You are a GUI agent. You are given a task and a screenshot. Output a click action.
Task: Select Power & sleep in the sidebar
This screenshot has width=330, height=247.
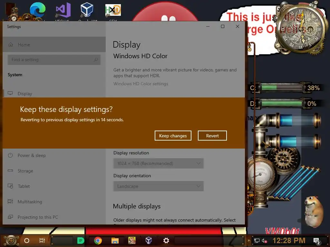(x=54, y=155)
